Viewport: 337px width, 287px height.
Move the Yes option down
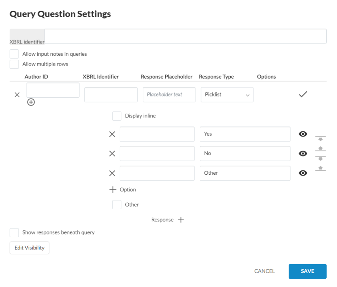click(320, 139)
